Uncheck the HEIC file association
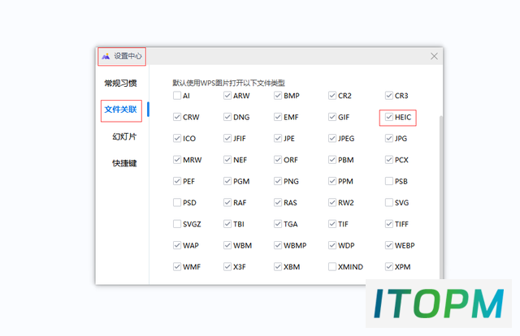Image resolution: width=520 pixels, height=336 pixels. pyautogui.click(x=389, y=117)
